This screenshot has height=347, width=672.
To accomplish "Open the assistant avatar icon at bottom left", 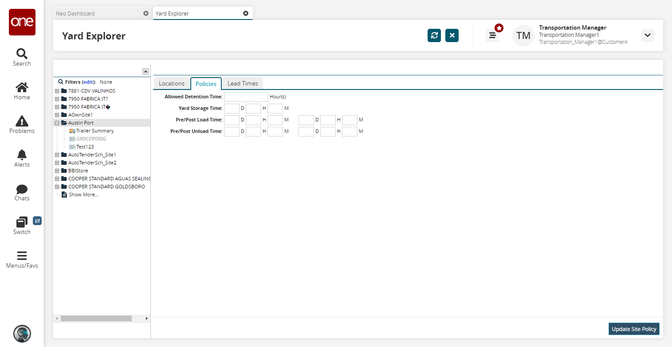I will [22, 334].
